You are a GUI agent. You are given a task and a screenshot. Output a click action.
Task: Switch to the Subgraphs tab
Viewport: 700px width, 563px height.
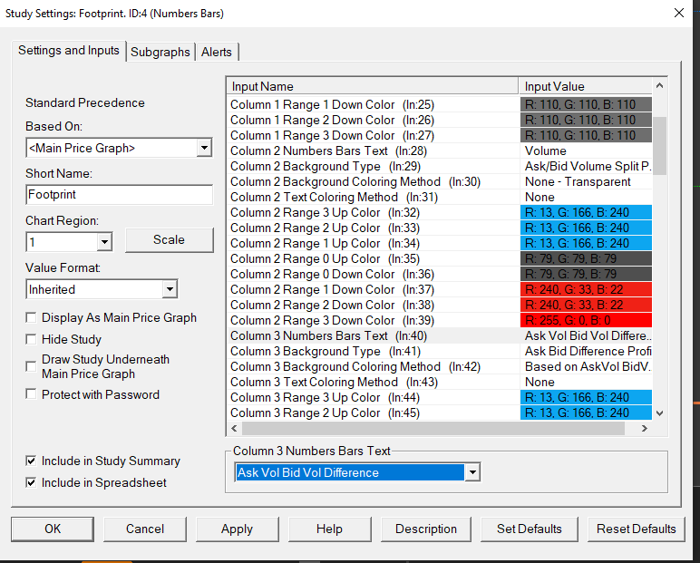pyautogui.click(x=160, y=52)
